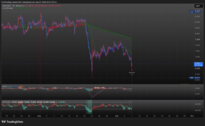The height and width of the screenshot is (126, 205).
Task: Click the RSI pane 40.000 axis label
Action: coord(198,104)
